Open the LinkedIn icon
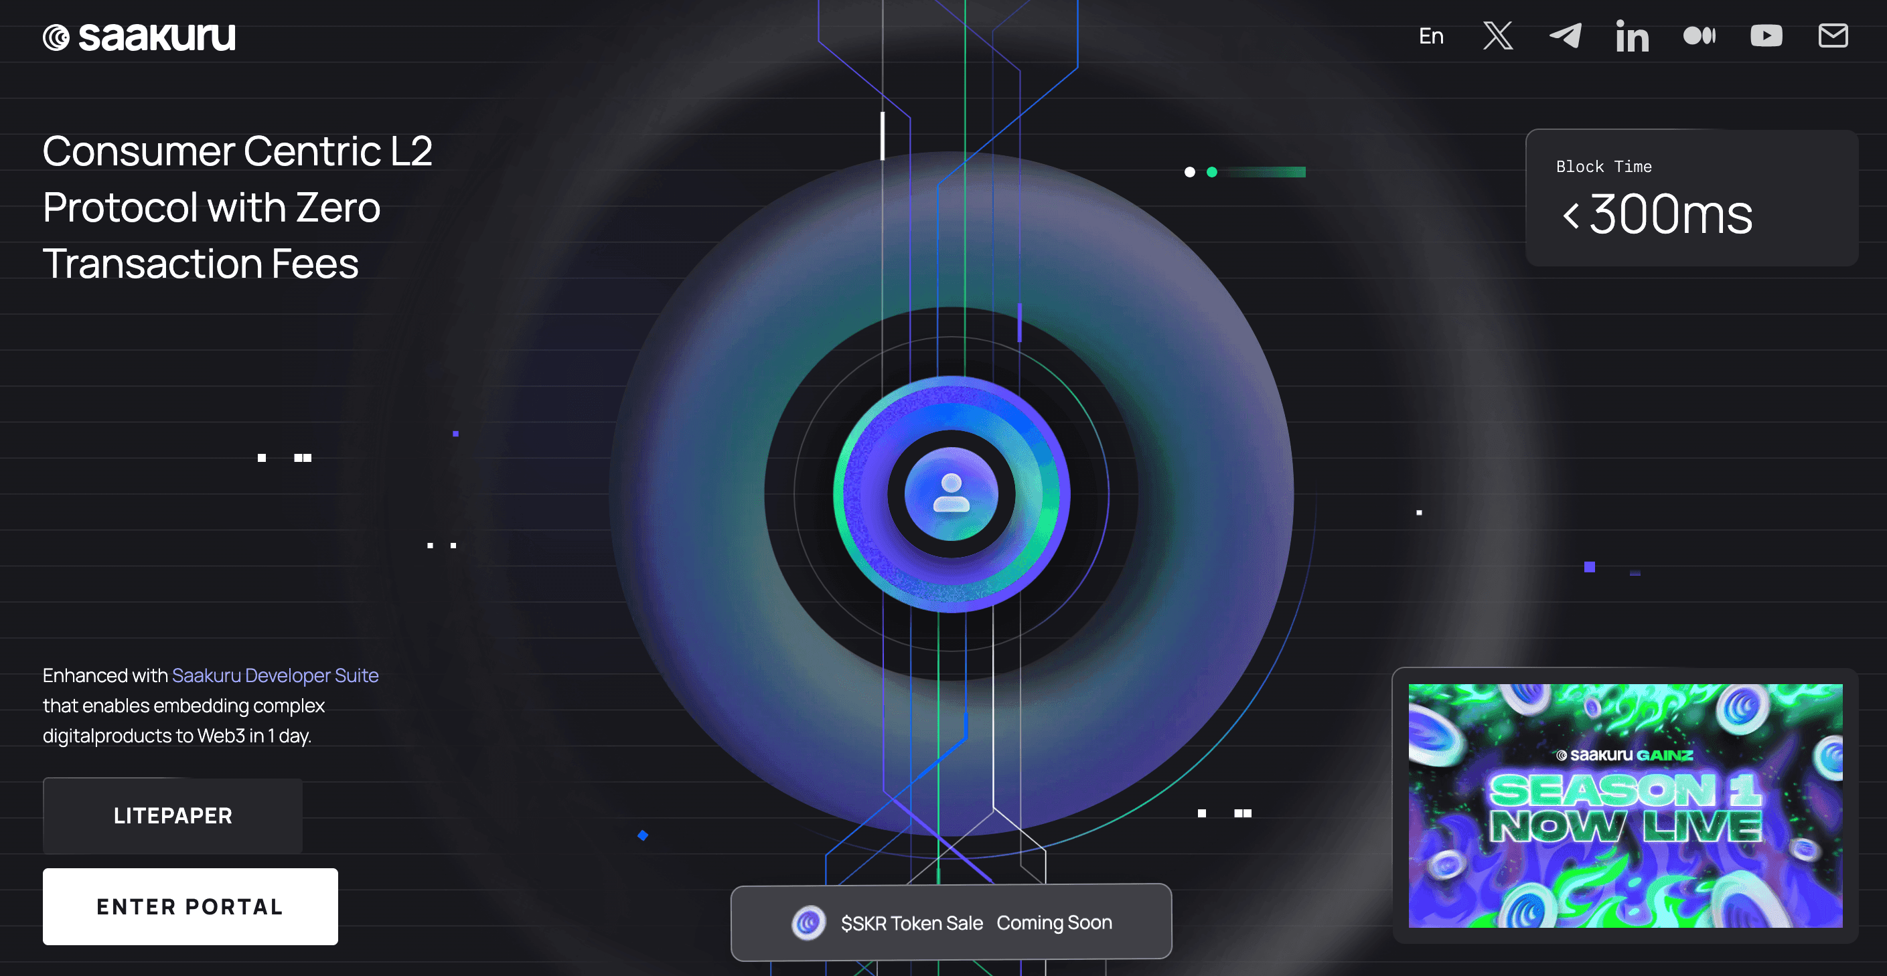The width and height of the screenshot is (1887, 976). [x=1632, y=36]
